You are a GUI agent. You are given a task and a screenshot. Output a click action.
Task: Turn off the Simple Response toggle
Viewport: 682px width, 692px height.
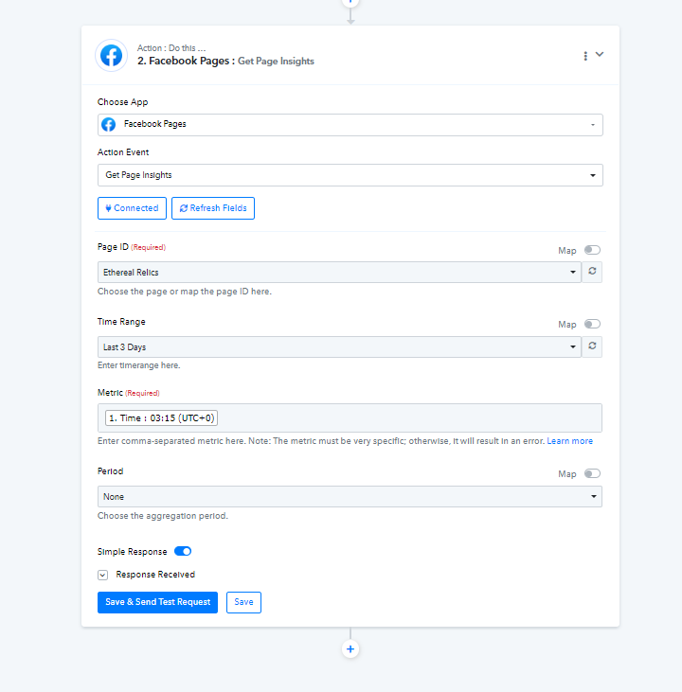pos(183,551)
